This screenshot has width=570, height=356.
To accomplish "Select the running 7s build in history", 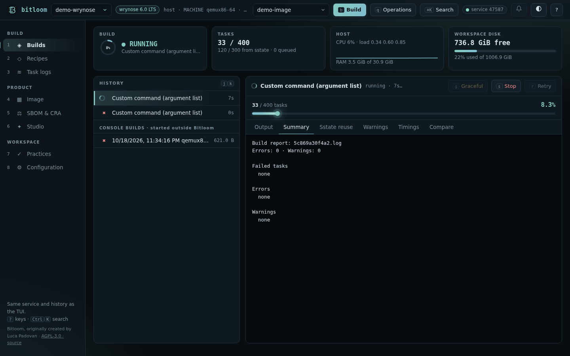I will (167, 98).
